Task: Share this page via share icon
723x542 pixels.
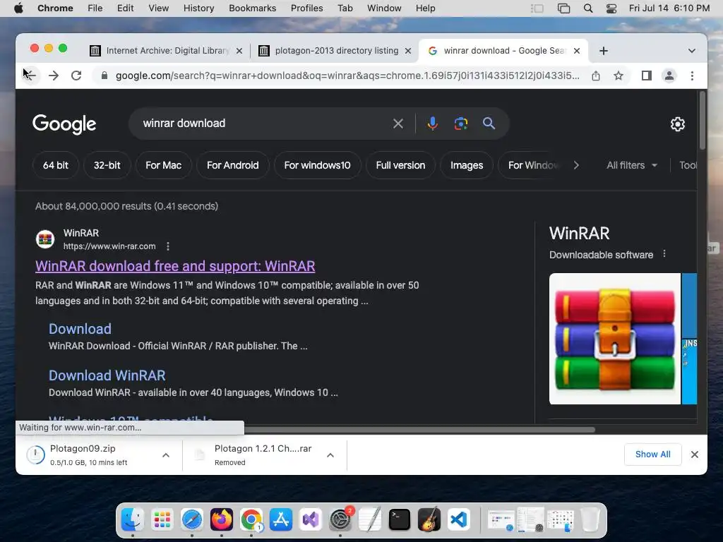Action: click(596, 76)
